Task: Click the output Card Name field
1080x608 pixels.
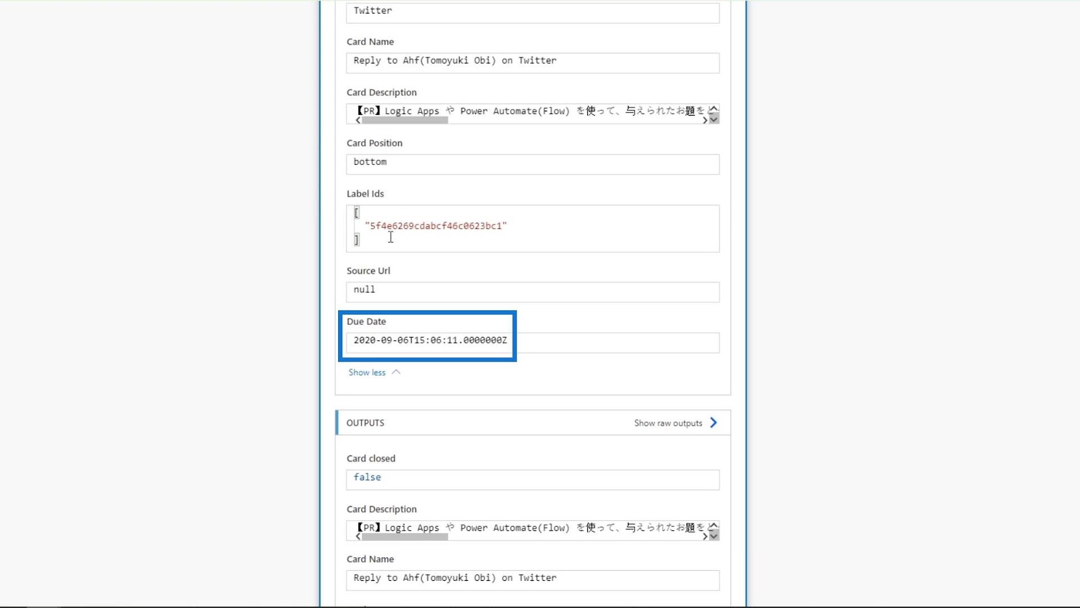Action: click(x=533, y=580)
